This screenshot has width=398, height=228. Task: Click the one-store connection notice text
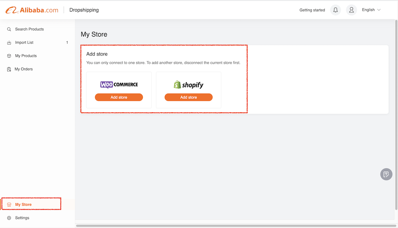[163, 63]
